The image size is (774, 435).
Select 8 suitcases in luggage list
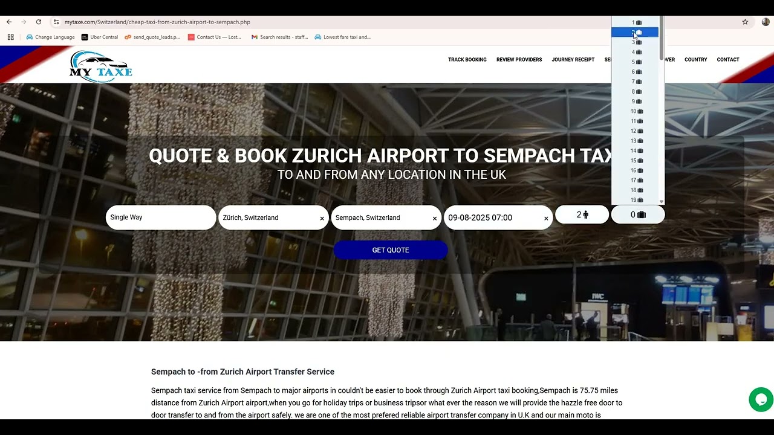click(635, 92)
